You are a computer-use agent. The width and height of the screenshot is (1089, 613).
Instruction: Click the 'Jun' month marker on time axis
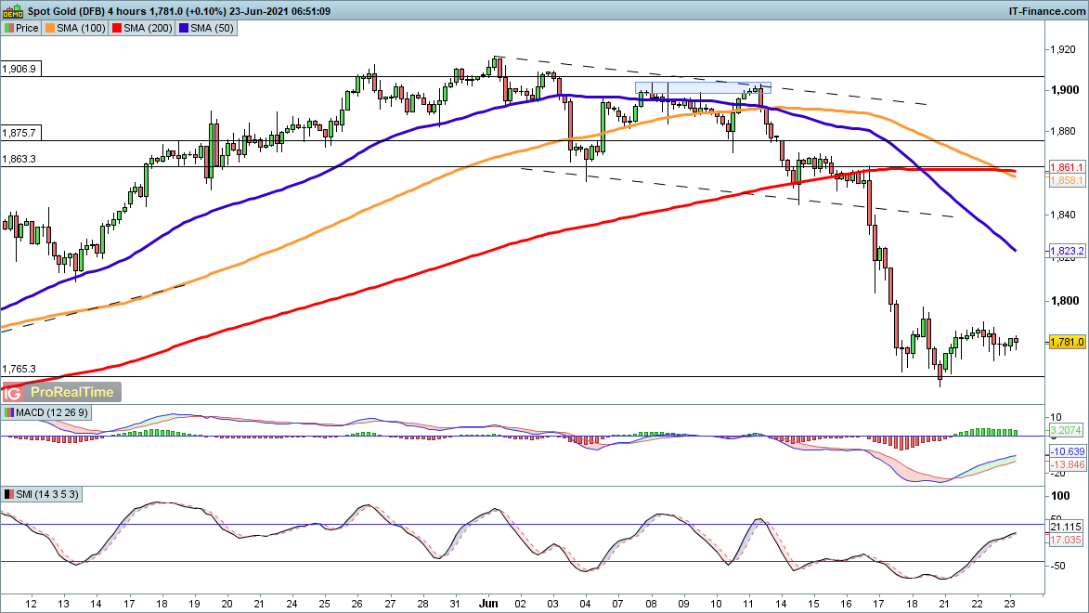(488, 602)
